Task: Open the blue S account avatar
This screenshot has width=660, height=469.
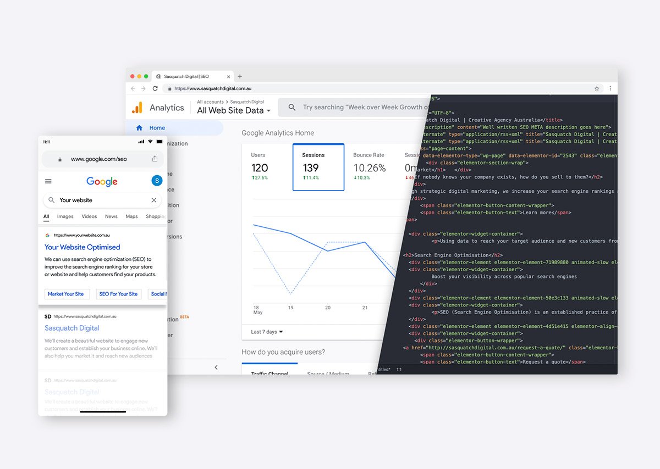Action: (x=157, y=181)
